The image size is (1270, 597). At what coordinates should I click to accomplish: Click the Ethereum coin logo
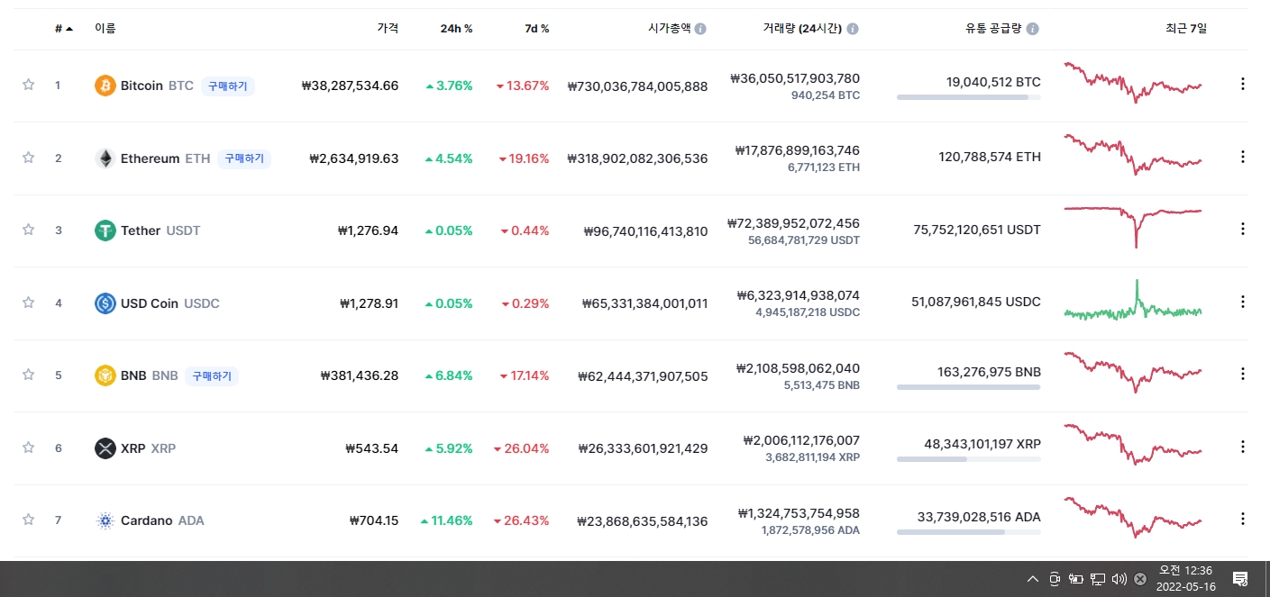[105, 158]
